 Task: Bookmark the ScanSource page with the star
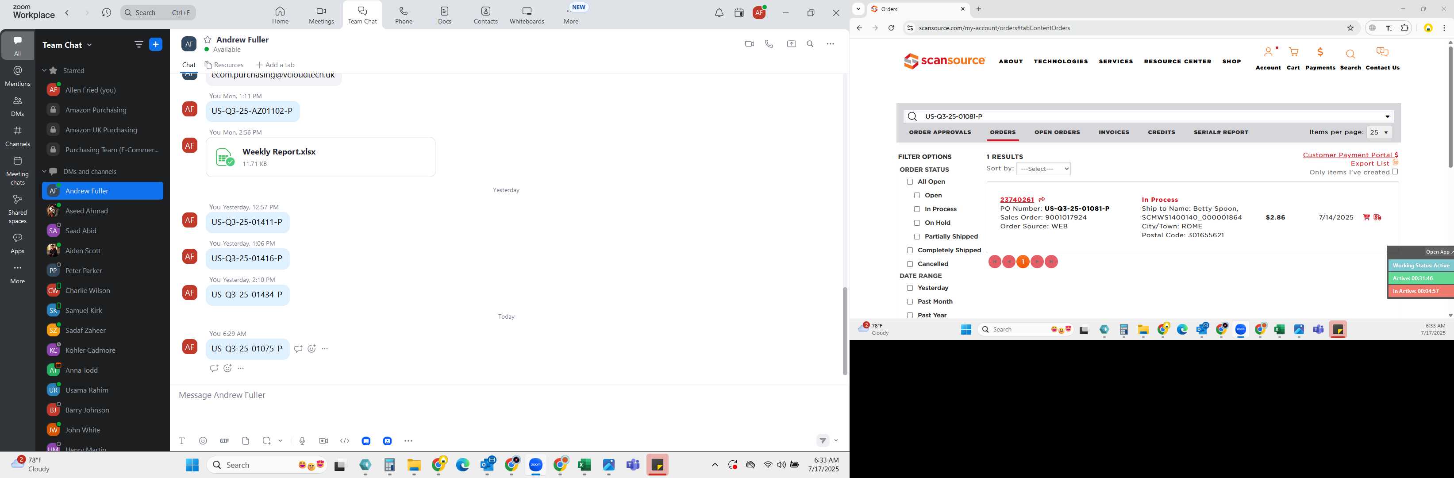coord(1351,28)
